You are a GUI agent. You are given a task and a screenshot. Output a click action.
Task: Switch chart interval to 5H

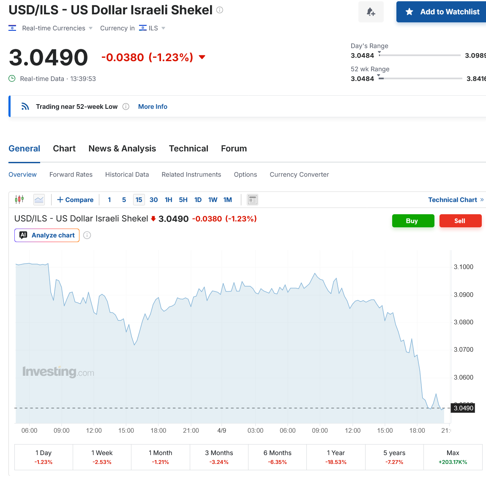click(183, 200)
